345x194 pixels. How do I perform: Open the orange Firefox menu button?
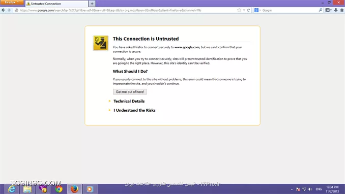(12, 3)
